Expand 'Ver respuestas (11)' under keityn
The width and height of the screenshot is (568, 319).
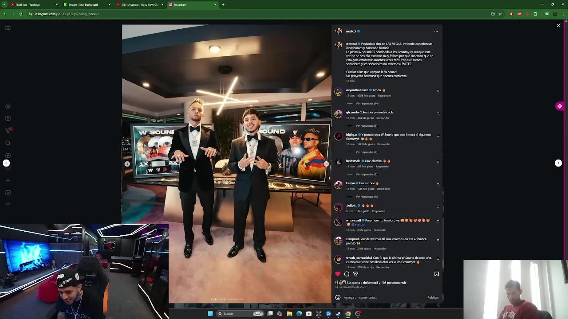pos(367,197)
